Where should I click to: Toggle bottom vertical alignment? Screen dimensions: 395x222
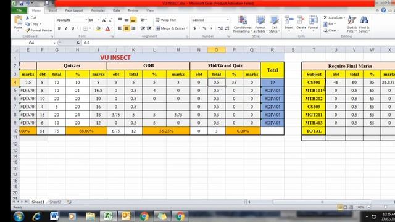pyautogui.click(x=133, y=20)
